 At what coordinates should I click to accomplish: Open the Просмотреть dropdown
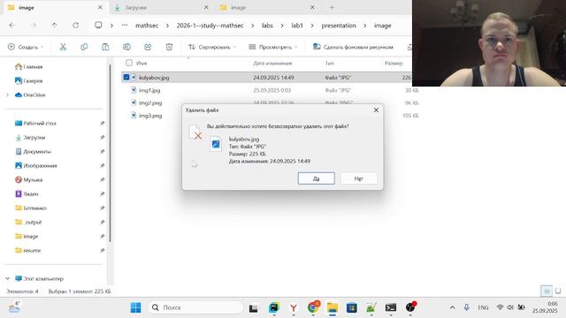(x=273, y=47)
